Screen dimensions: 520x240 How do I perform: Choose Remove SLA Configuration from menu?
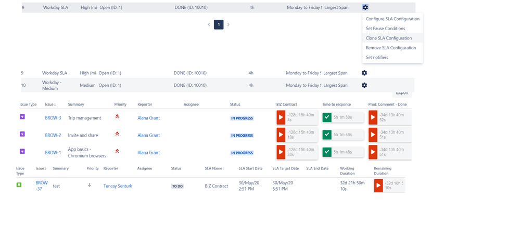pyautogui.click(x=392, y=48)
